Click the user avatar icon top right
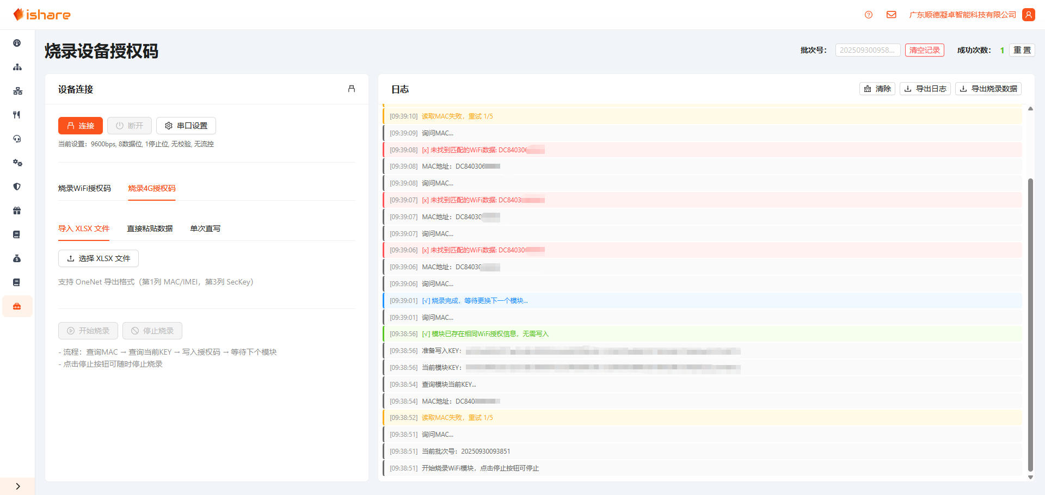 [1028, 15]
